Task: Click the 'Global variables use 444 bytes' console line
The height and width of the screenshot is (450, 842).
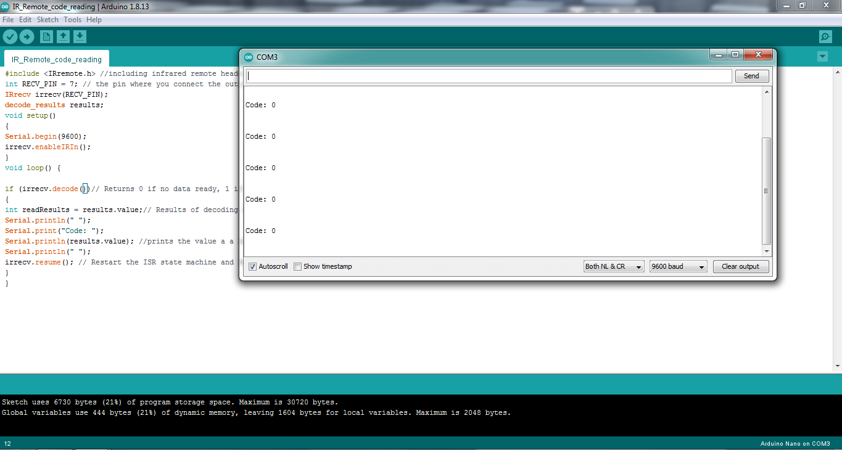Action: (257, 412)
